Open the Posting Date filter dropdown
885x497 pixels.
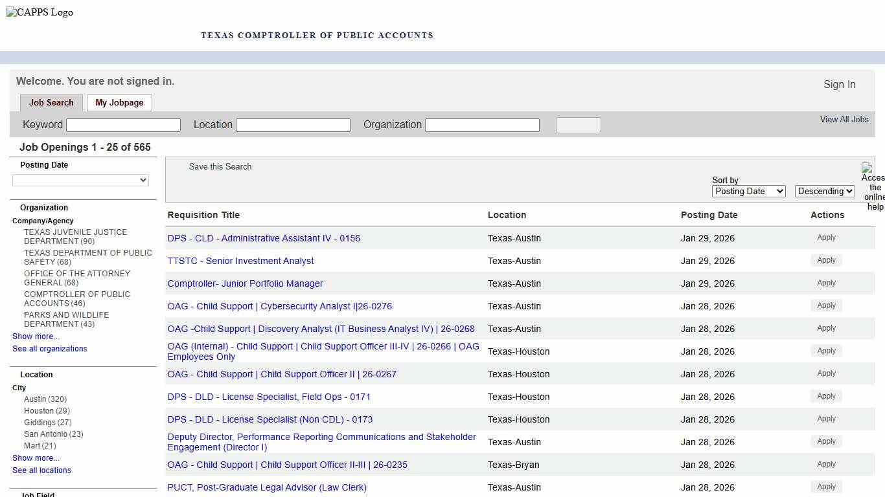coord(81,180)
